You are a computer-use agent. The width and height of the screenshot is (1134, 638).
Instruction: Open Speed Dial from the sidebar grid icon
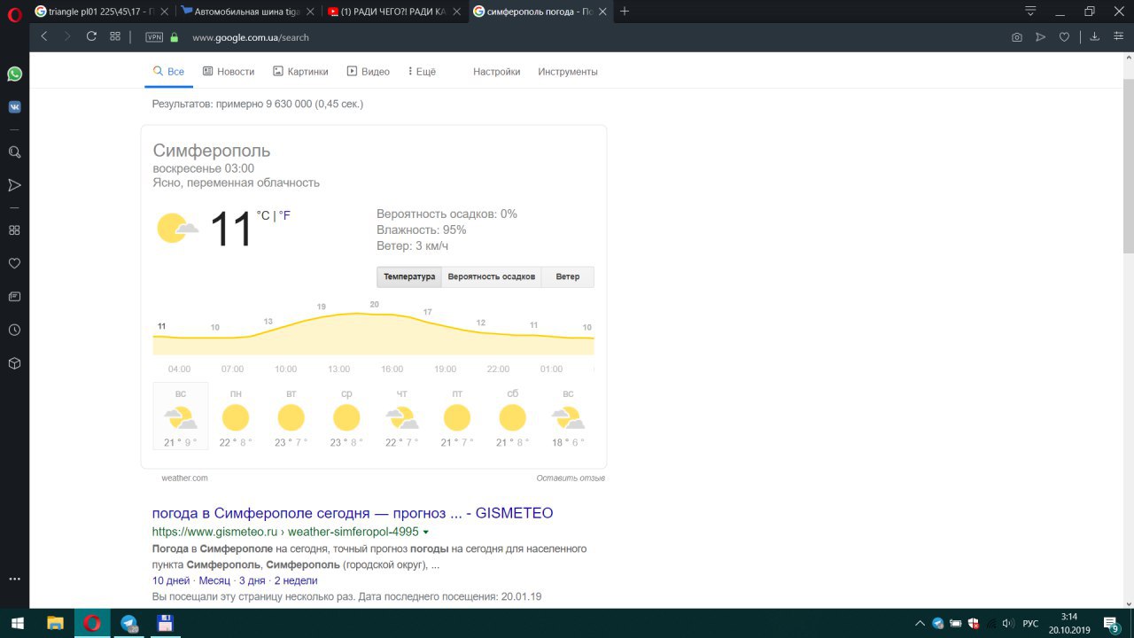point(14,230)
